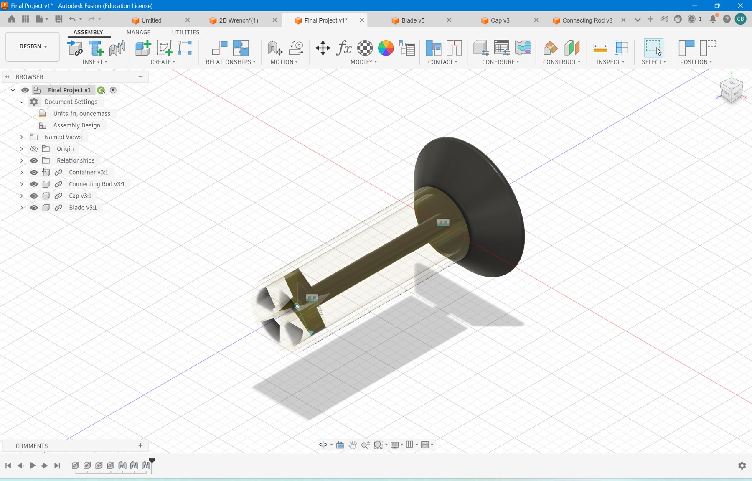This screenshot has height=481, width=752.
Task: Switch to the Blade v5 document tab
Action: tap(413, 20)
